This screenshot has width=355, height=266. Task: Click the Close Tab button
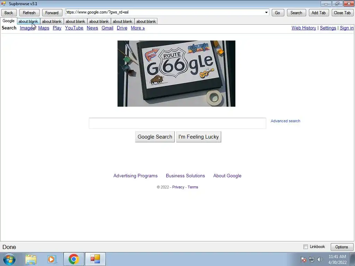[342, 13]
